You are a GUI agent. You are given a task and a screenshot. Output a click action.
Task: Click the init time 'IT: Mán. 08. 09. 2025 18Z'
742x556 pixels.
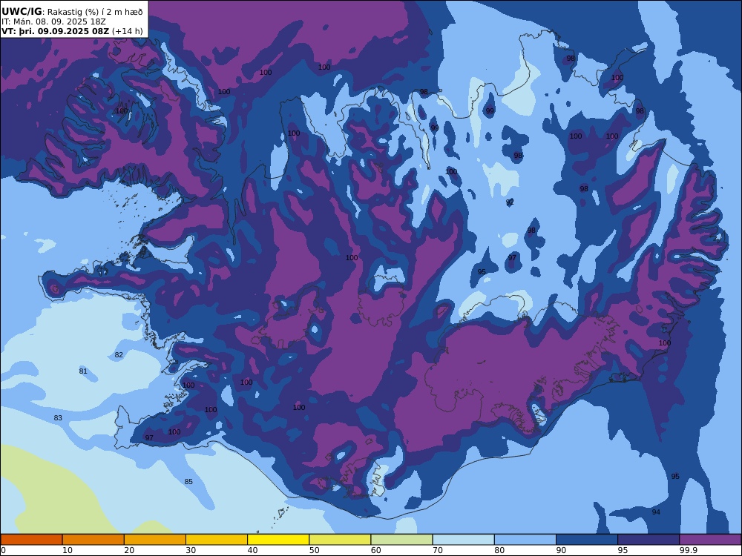pos(53,21)
